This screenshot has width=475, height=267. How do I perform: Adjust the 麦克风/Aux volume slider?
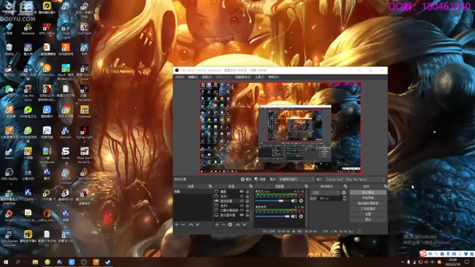(273, 201)
